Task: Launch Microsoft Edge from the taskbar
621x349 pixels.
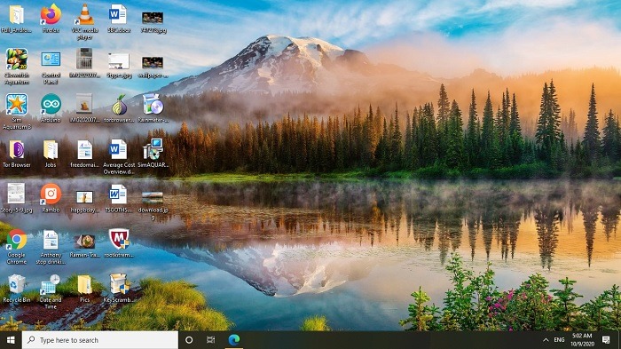Action: [x=234, y=340]
